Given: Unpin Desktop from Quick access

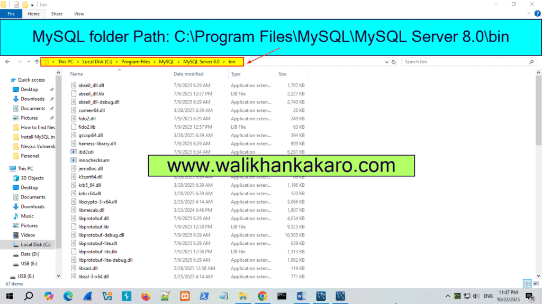Looking at the screenshot, I should click(52, 89).
